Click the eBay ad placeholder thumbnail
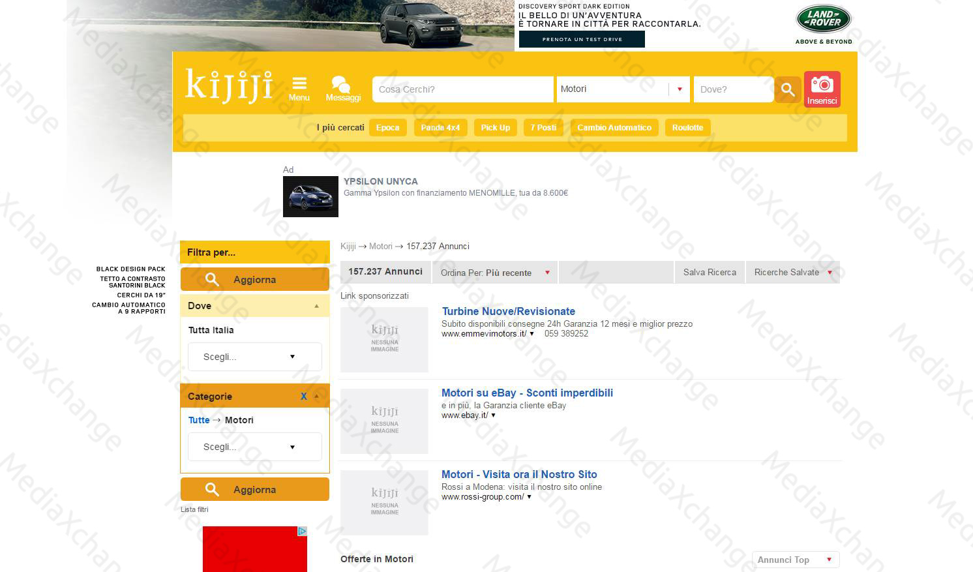 pos(384,421)
